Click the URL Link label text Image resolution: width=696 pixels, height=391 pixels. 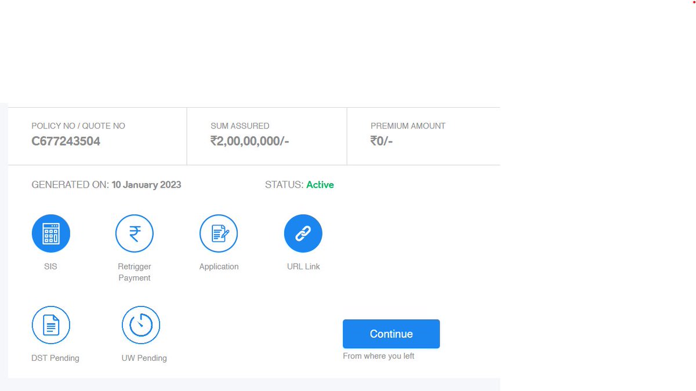tap(303, 266)
